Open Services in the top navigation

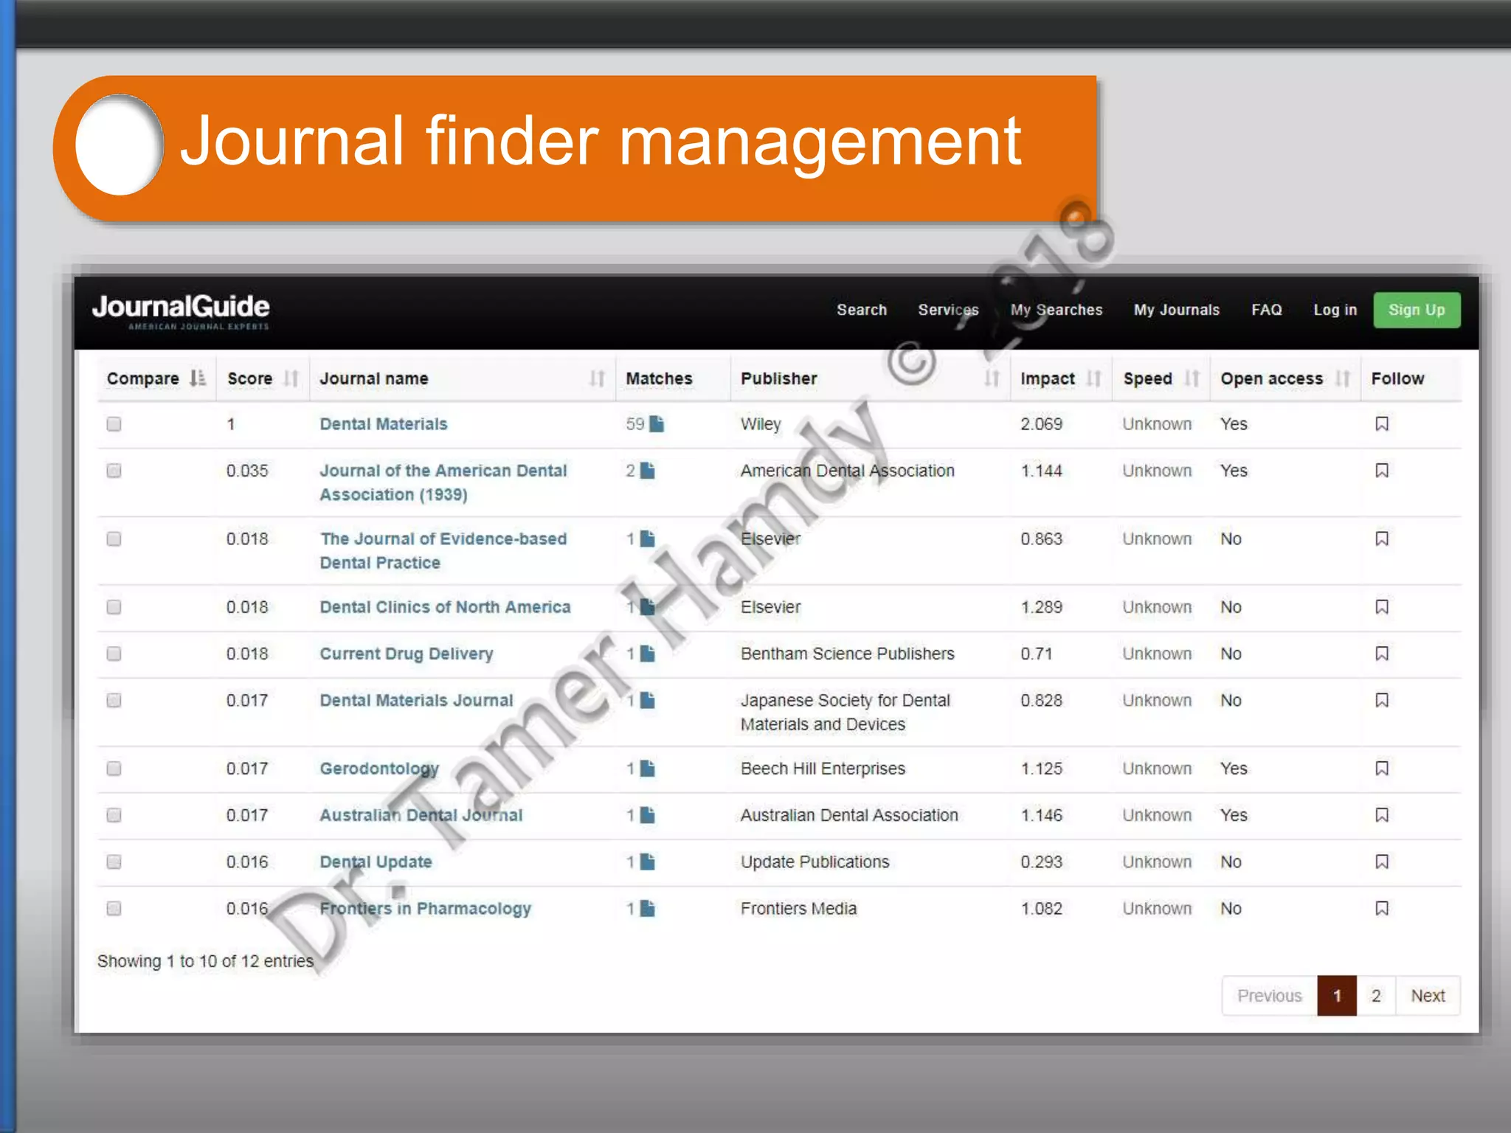coord(948,310)
